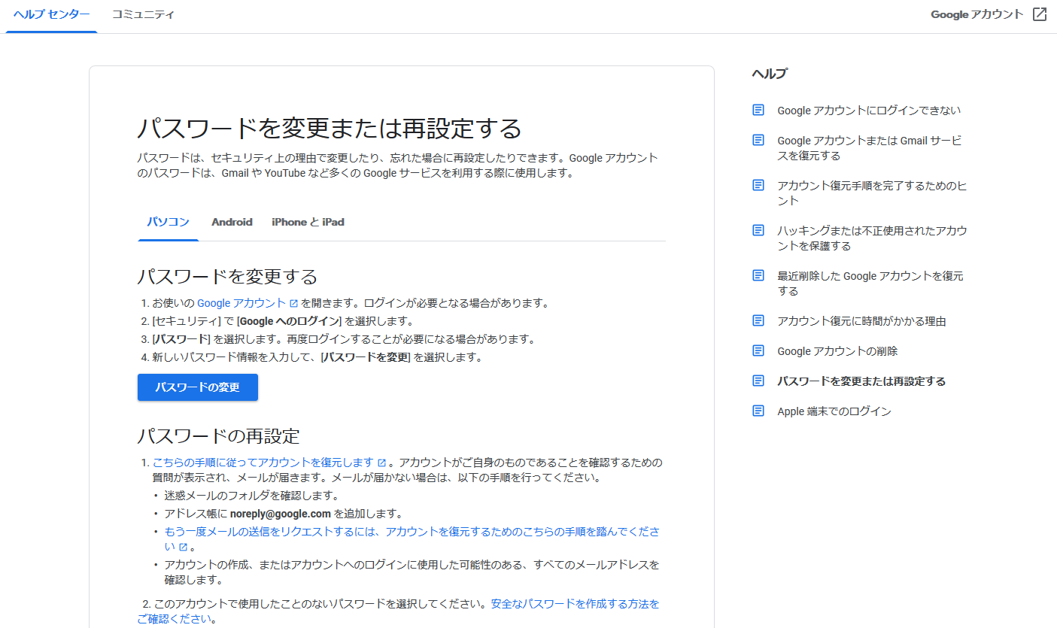The height and width of the screenshot is (628, 1057).
Task: Click the パスワードの再設定 section heading
Action: click(218, 436)
